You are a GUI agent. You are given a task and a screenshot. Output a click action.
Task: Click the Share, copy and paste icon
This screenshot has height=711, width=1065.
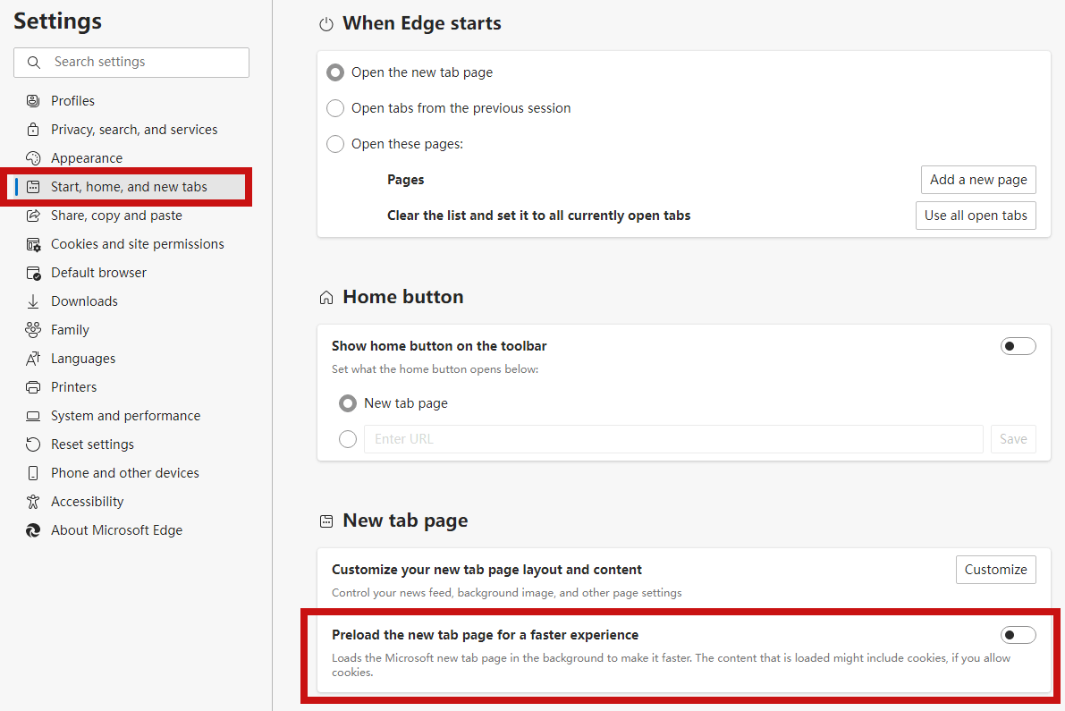coord(32,216)
